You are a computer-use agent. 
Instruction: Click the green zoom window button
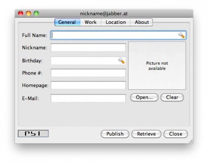(x=36, y=13)
